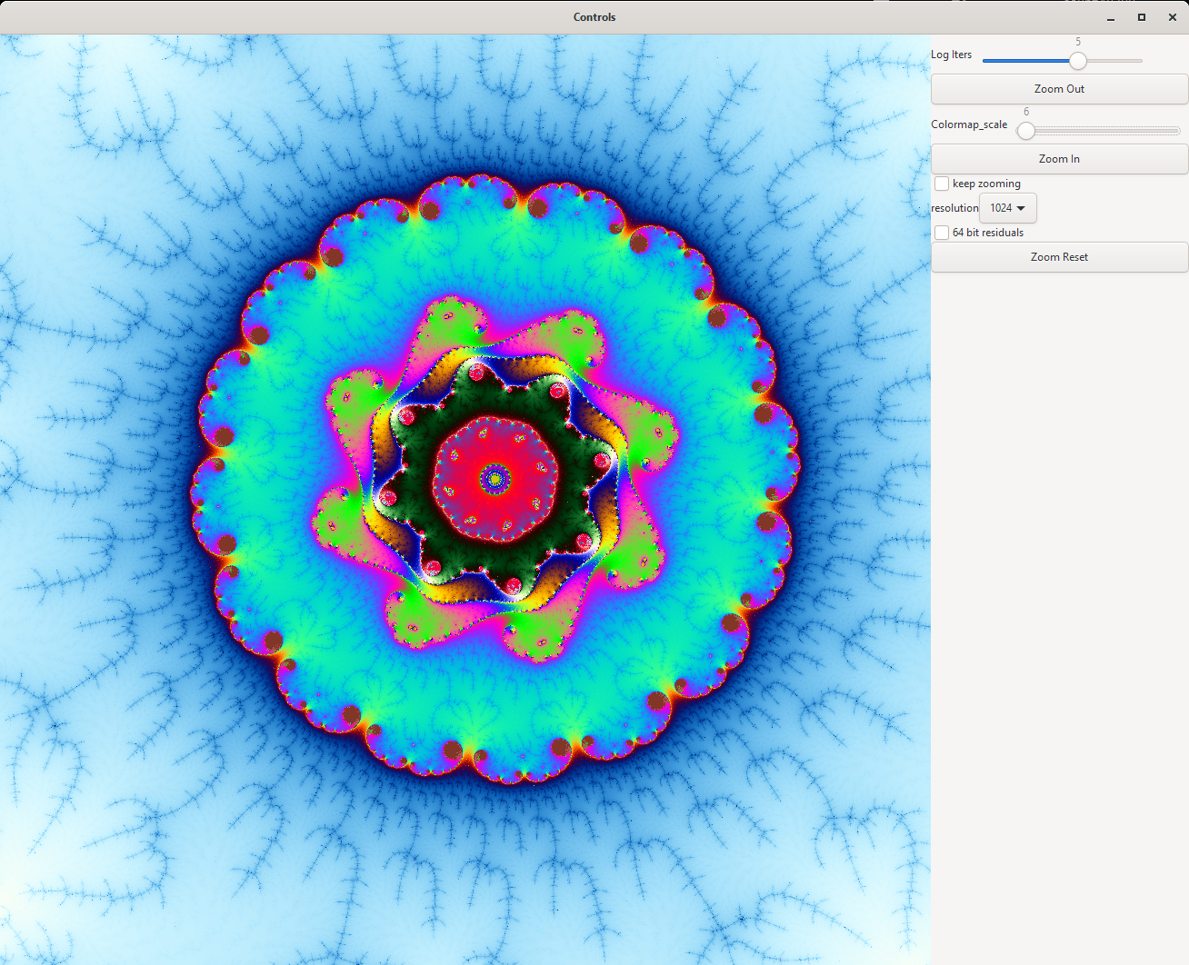1189x965 pixels.
Task: Close the Controls window
Action: [x=1173, y=17]
